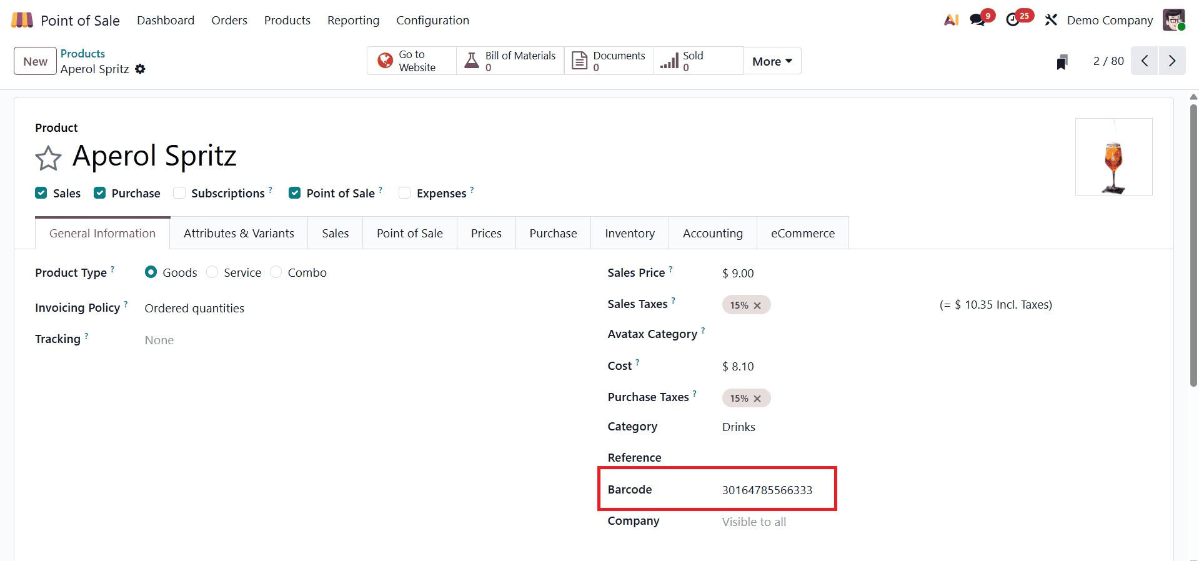This screenshot has height=561, width=1199.
Task: Show help tooltip for Sales Price
Action: pyautogui.click(x=671, y=269)
